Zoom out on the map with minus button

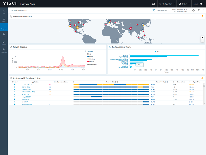202,41
